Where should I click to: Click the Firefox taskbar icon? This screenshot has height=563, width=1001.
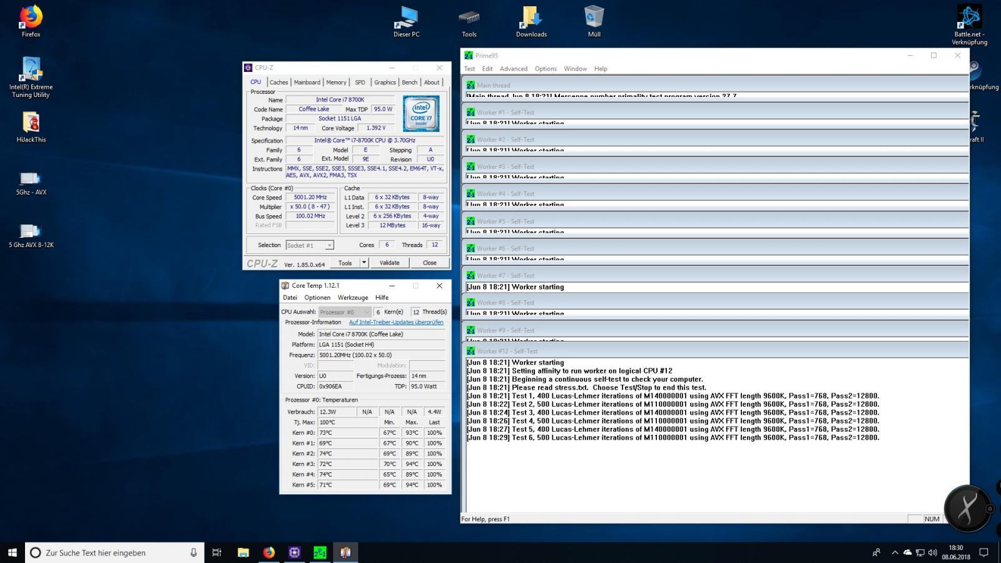[x=269, y=552]
